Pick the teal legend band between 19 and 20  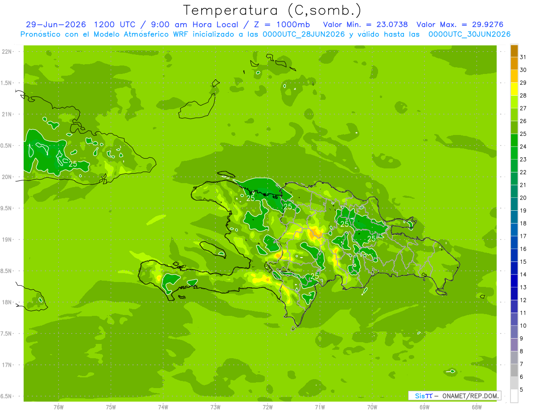coord(514,204)
